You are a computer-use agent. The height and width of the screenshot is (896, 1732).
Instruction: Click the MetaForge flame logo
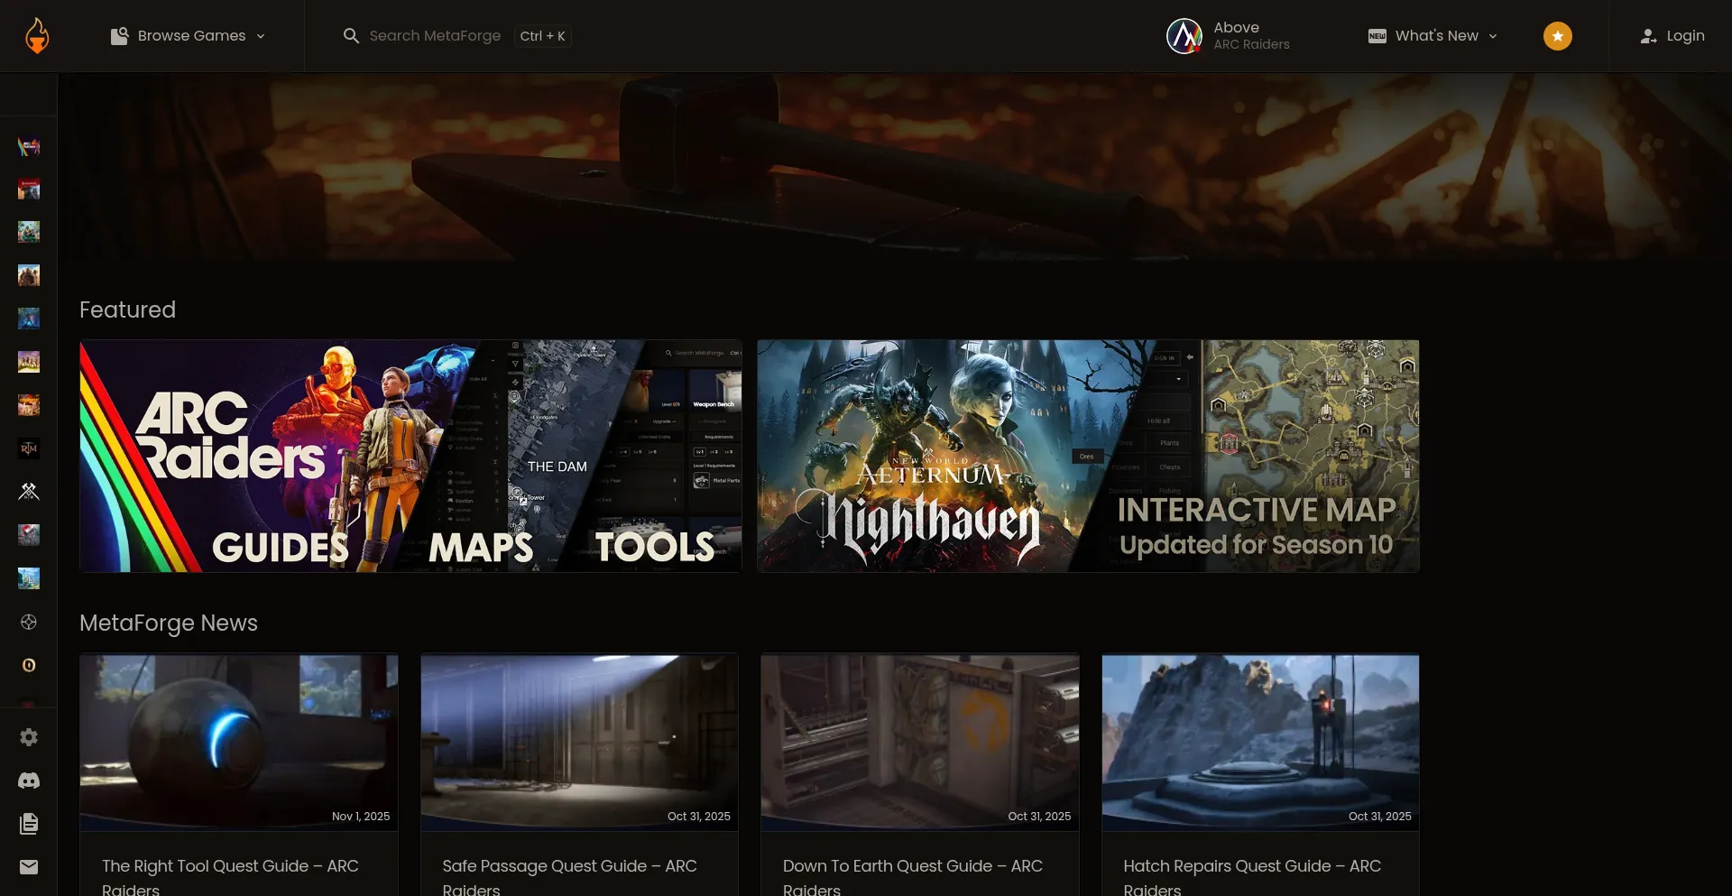pyautogui.click(x=36, y=36)
